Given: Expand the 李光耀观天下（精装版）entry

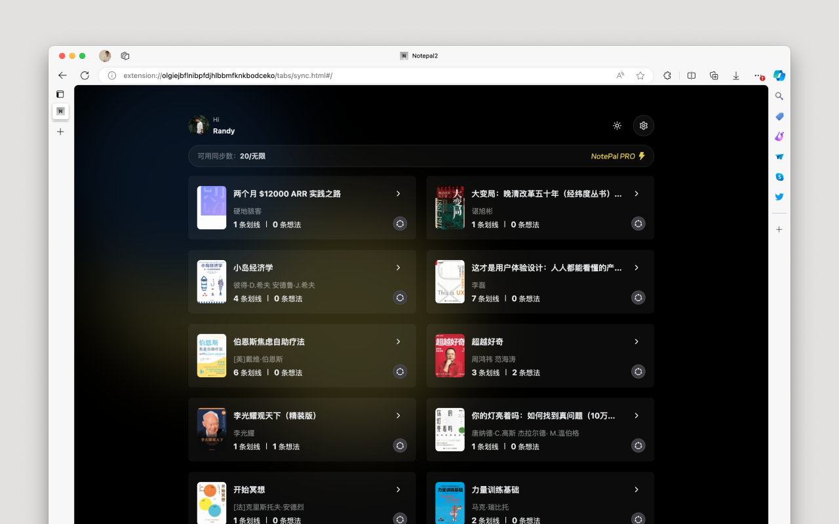Looking at the screenshot, I should (x=398, y=415).
